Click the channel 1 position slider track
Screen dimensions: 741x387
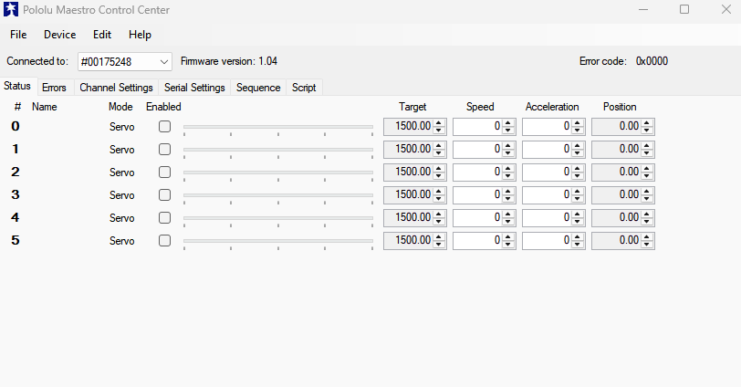[278, 150]
